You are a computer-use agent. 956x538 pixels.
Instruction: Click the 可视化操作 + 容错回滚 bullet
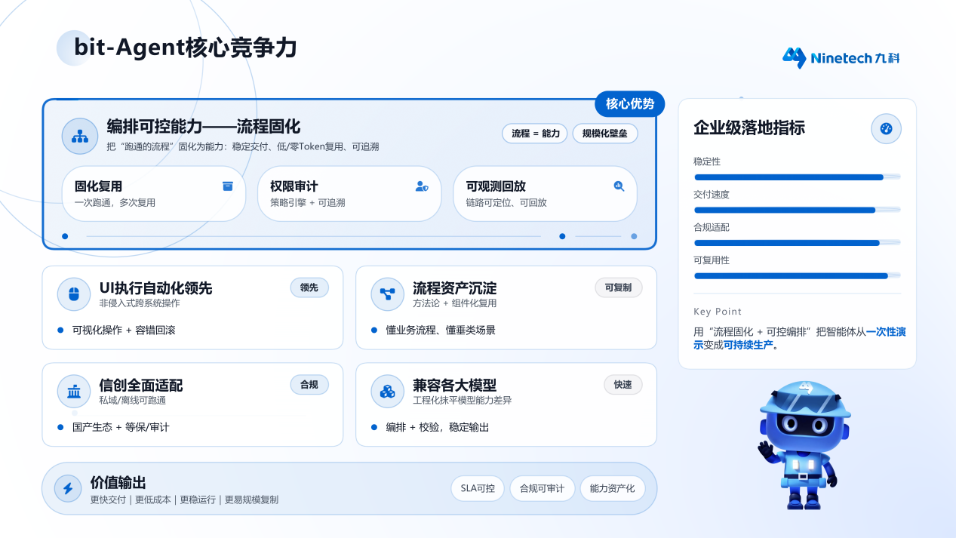(x=124, y=330)
